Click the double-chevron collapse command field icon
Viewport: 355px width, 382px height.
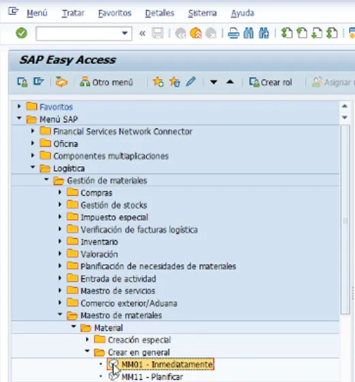point(142,33)
